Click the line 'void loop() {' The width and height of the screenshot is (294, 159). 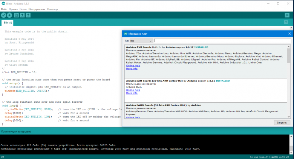click(x=12, y=106)
